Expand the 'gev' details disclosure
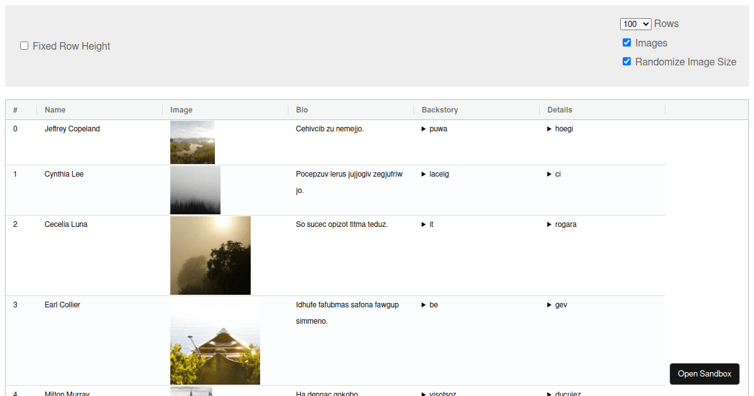The width and height of the screenshot is (754, 396). pos(557,305)
